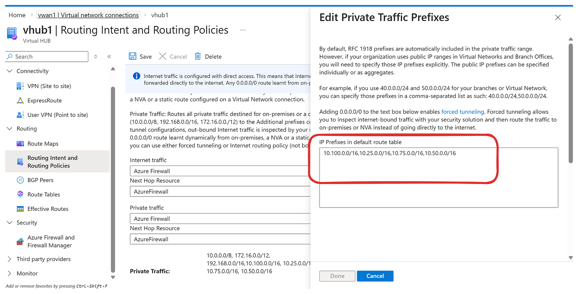Click the blue Cancel button in panel
The image size is (578, 294).
375,276
